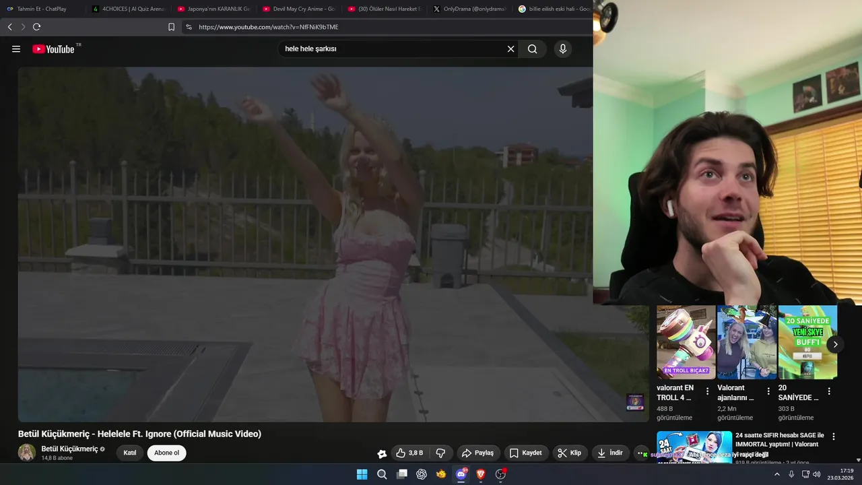Click the '14,8 B abone' subscriber count
The image size is (862, 485).
(x=57, y=458)
